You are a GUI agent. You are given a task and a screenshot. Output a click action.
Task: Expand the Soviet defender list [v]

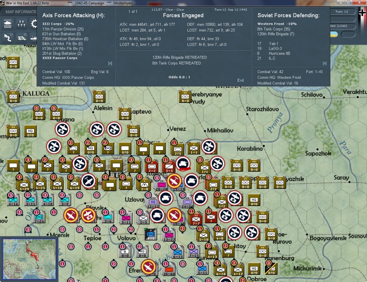(324, 63)
